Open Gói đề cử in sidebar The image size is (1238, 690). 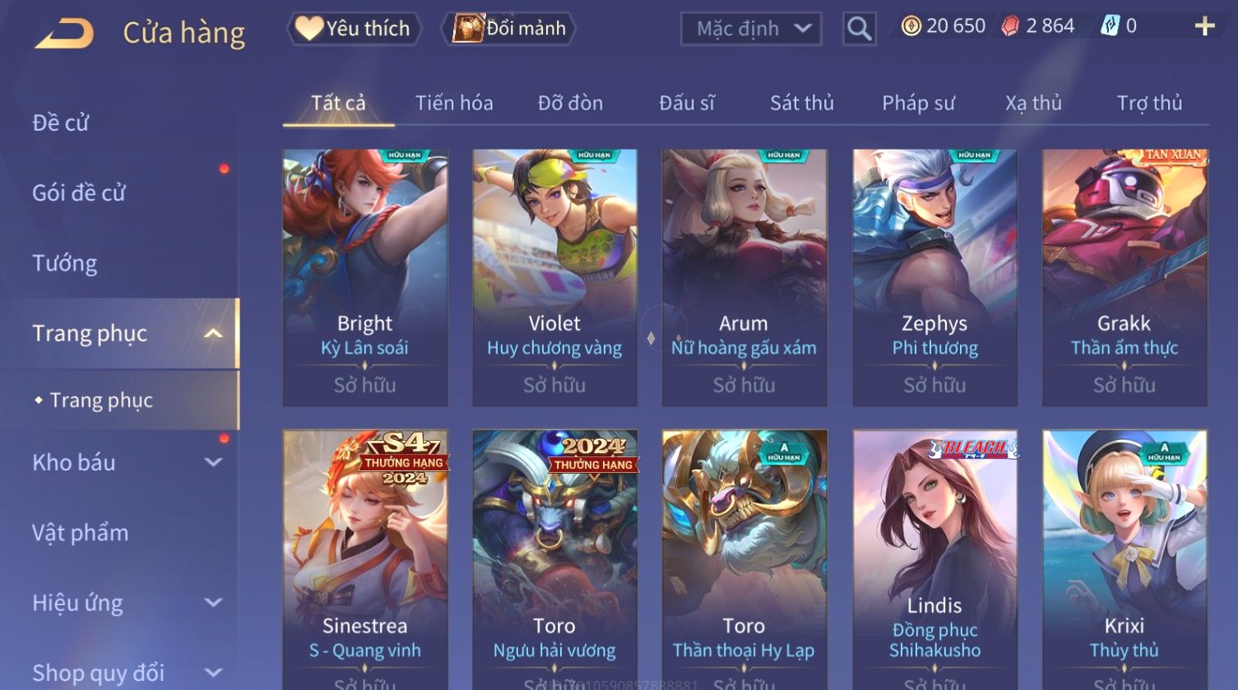pos(79,193)
